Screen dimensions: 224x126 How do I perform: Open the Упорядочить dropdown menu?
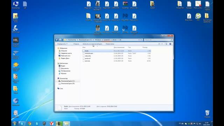click(x=62, y=44)
